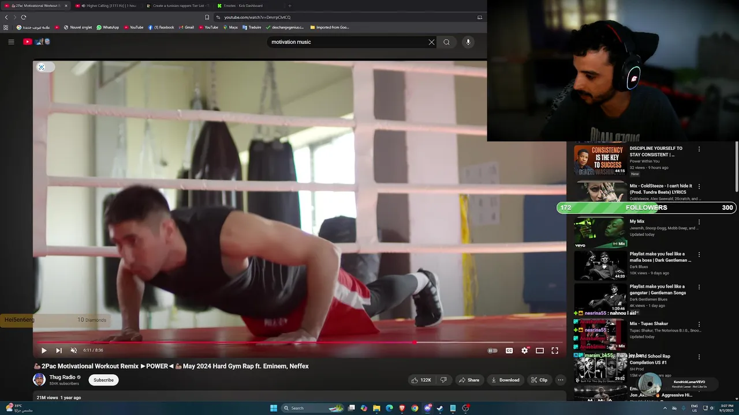Image resolution: width=739 pixels, height=415 pixels.
Task: Switch player to theater mode
Action: click(540, 350)
